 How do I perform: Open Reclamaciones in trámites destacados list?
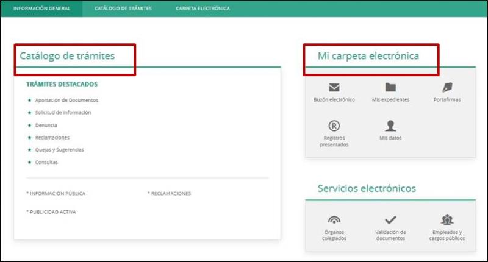click(52, 138)
